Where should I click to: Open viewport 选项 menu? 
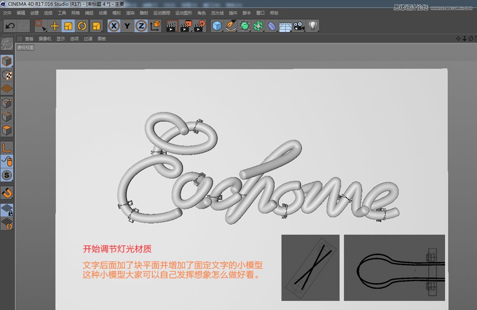(74, 39)
